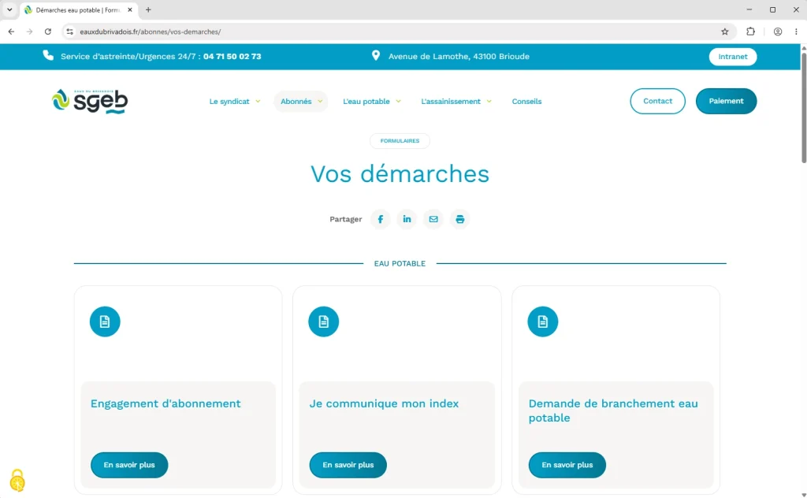Click the address Avenue de Lamothe, 43100 Brioude
Viewport: 807px width, 498px height.
(x=459, y=57)
